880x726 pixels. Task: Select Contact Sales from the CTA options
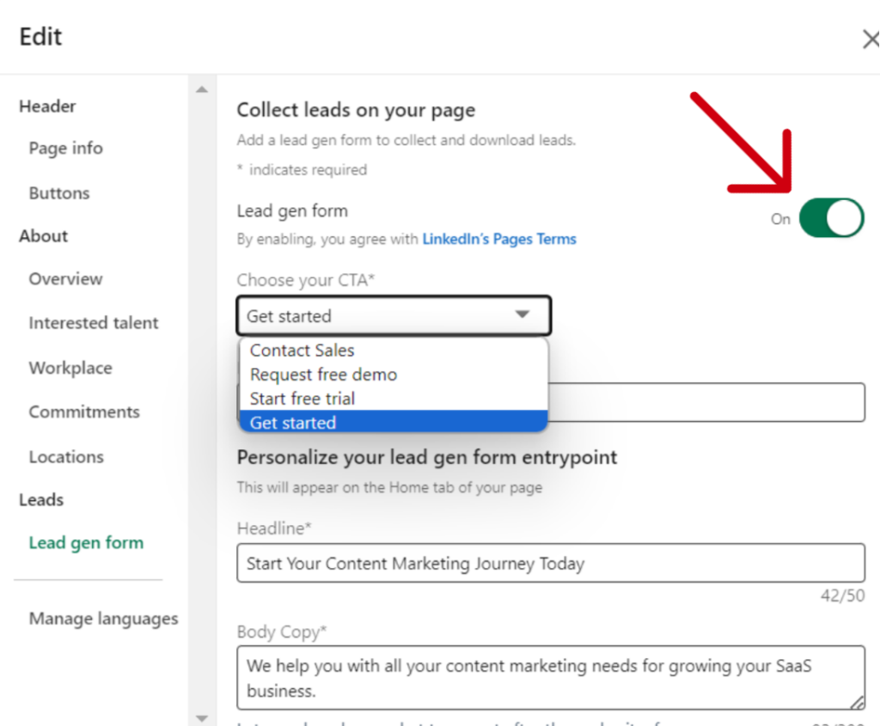(x=302, y=350)
